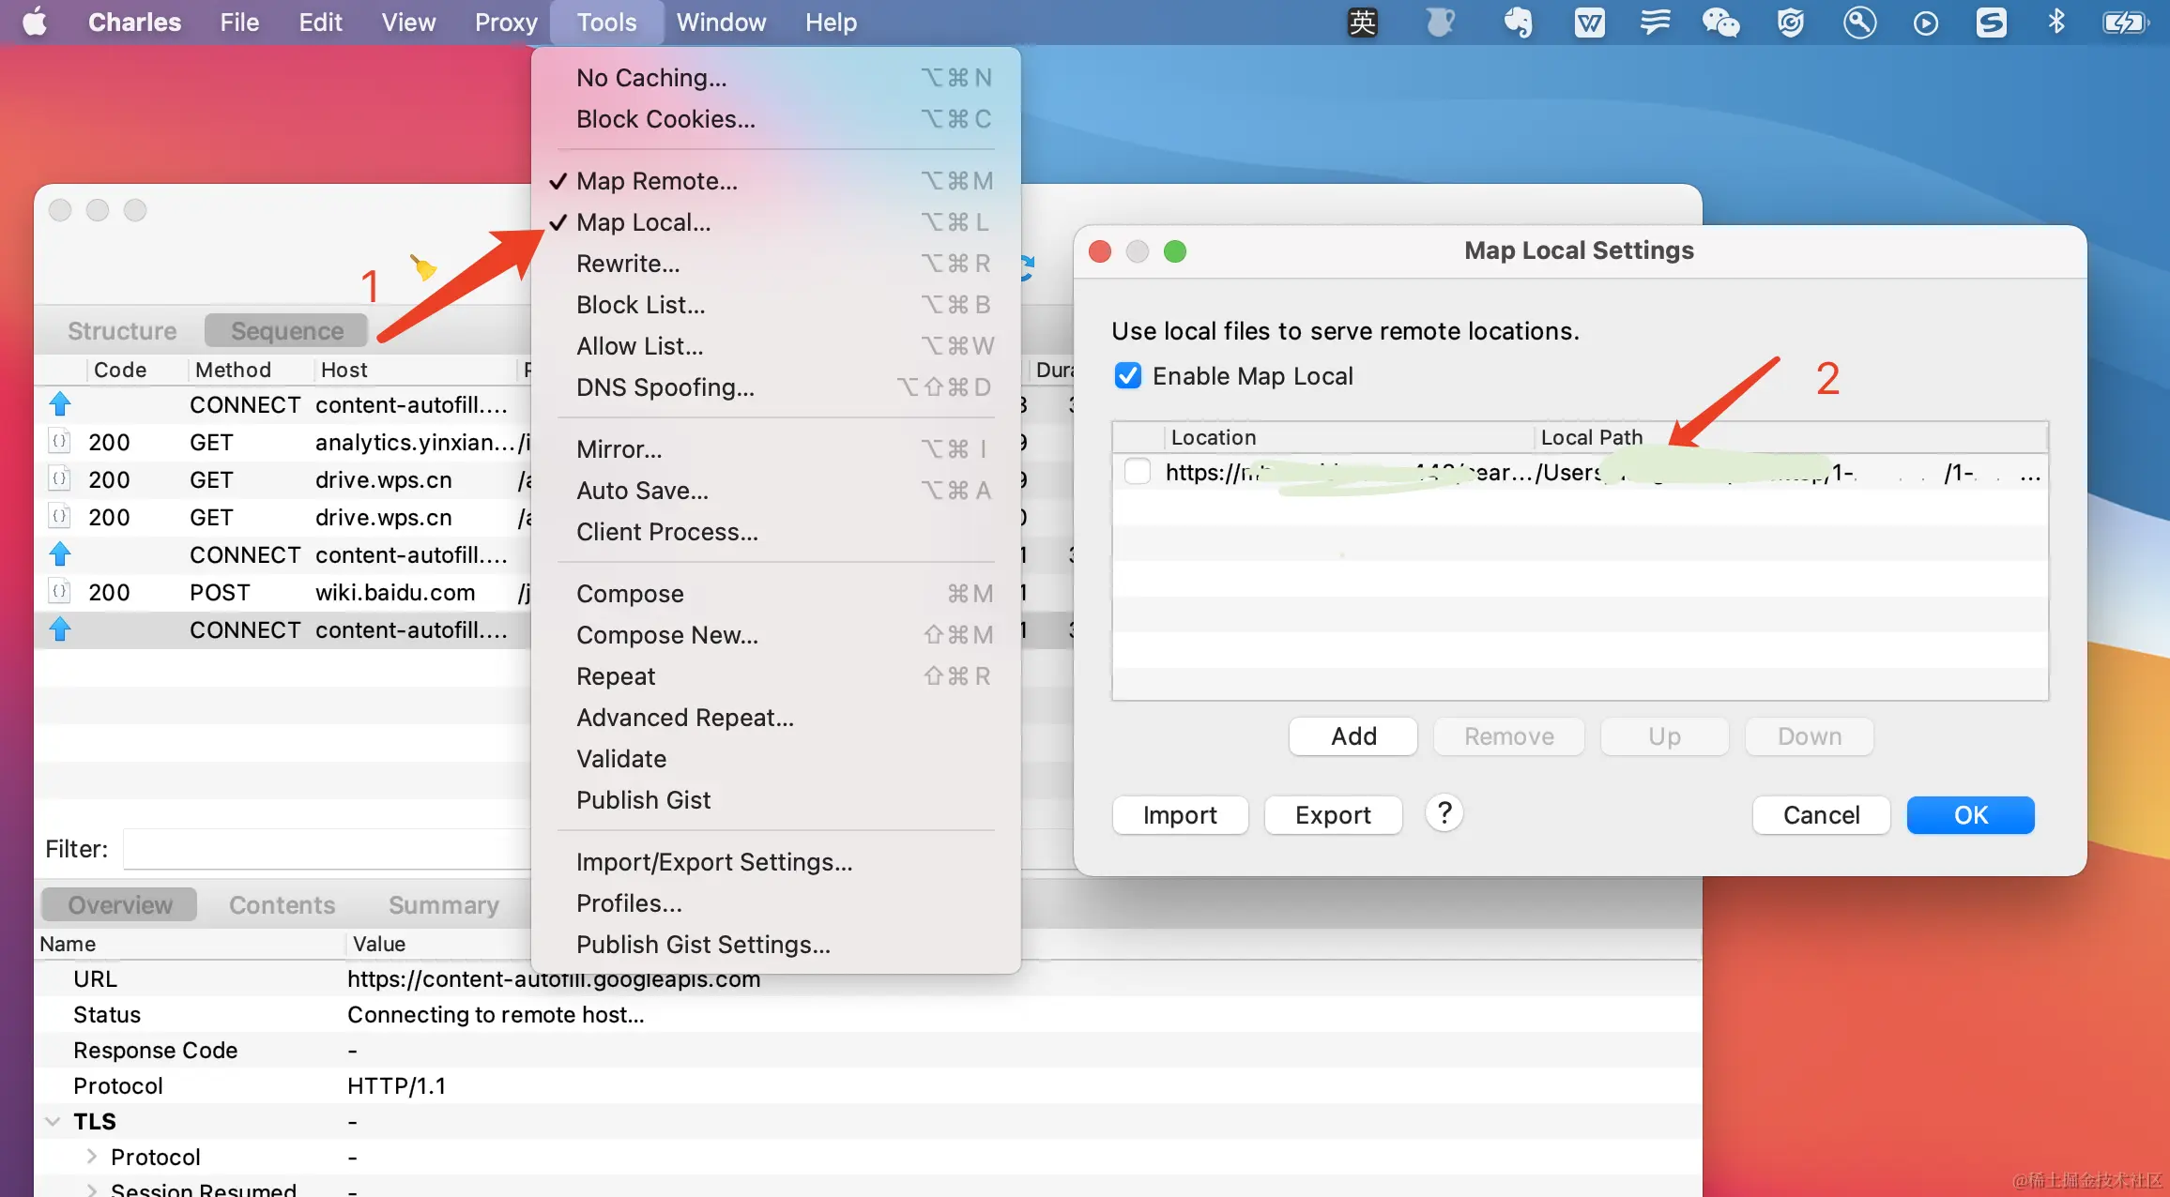Collapse the TLS tree row
The height and width of the screenshot is (1197, 2170).
click(x=53, y=1122)
